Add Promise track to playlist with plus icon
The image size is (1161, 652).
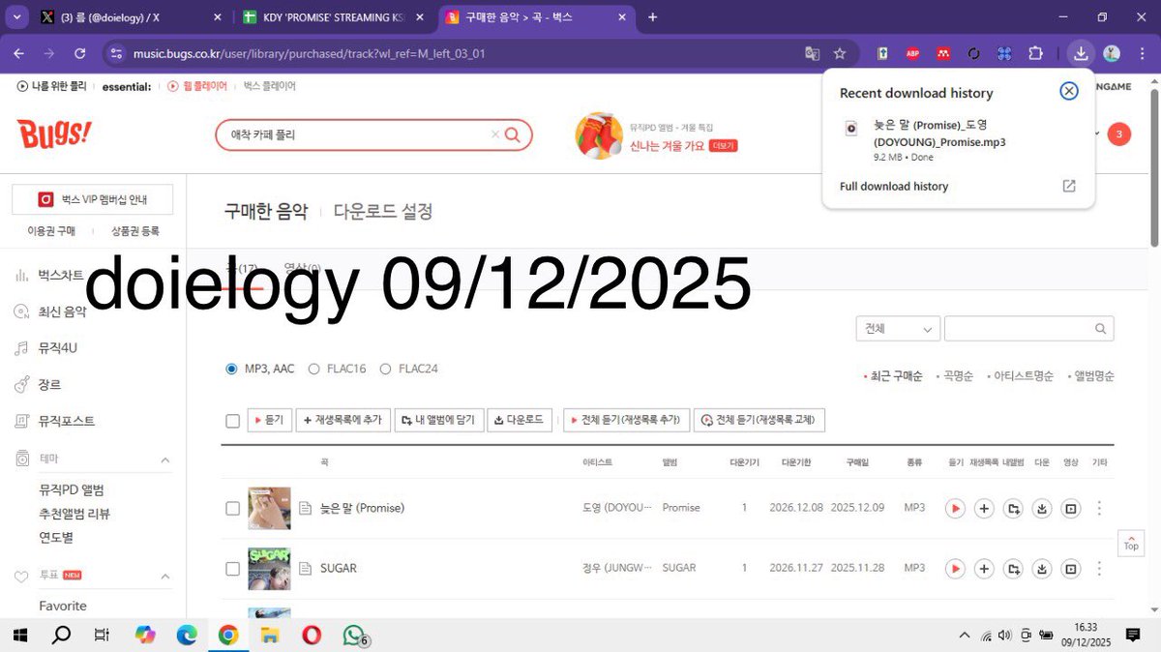coord(984,508)
